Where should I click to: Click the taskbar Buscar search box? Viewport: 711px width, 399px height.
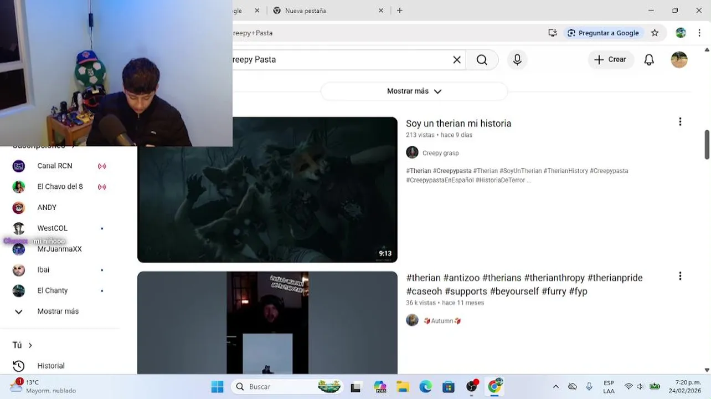(287, 387)
